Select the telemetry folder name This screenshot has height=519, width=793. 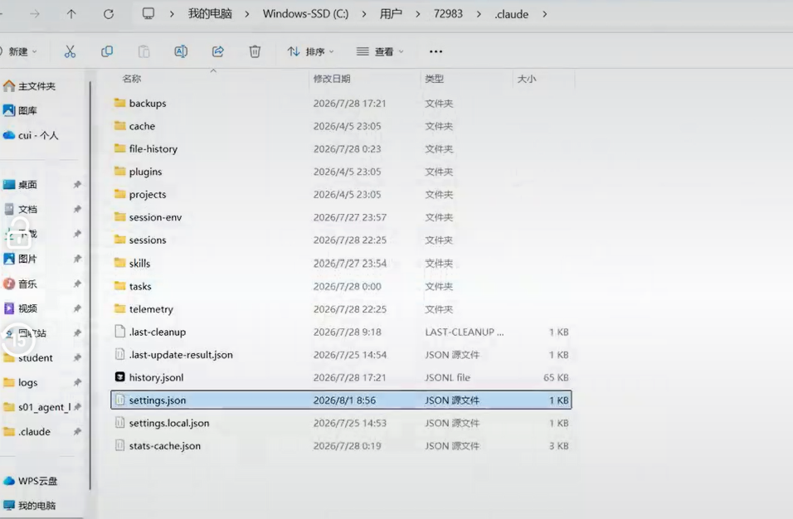151,308
